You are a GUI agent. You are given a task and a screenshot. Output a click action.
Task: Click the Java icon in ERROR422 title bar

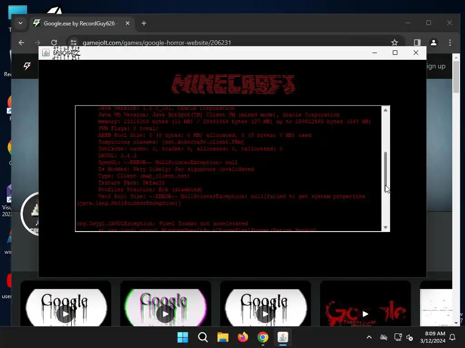pyautogui.click(x=46, y=53)
